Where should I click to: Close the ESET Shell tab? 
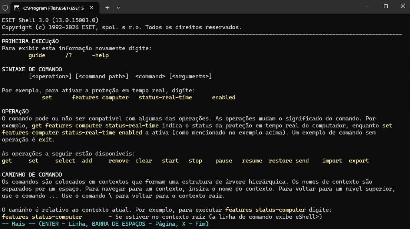[91, 8]
